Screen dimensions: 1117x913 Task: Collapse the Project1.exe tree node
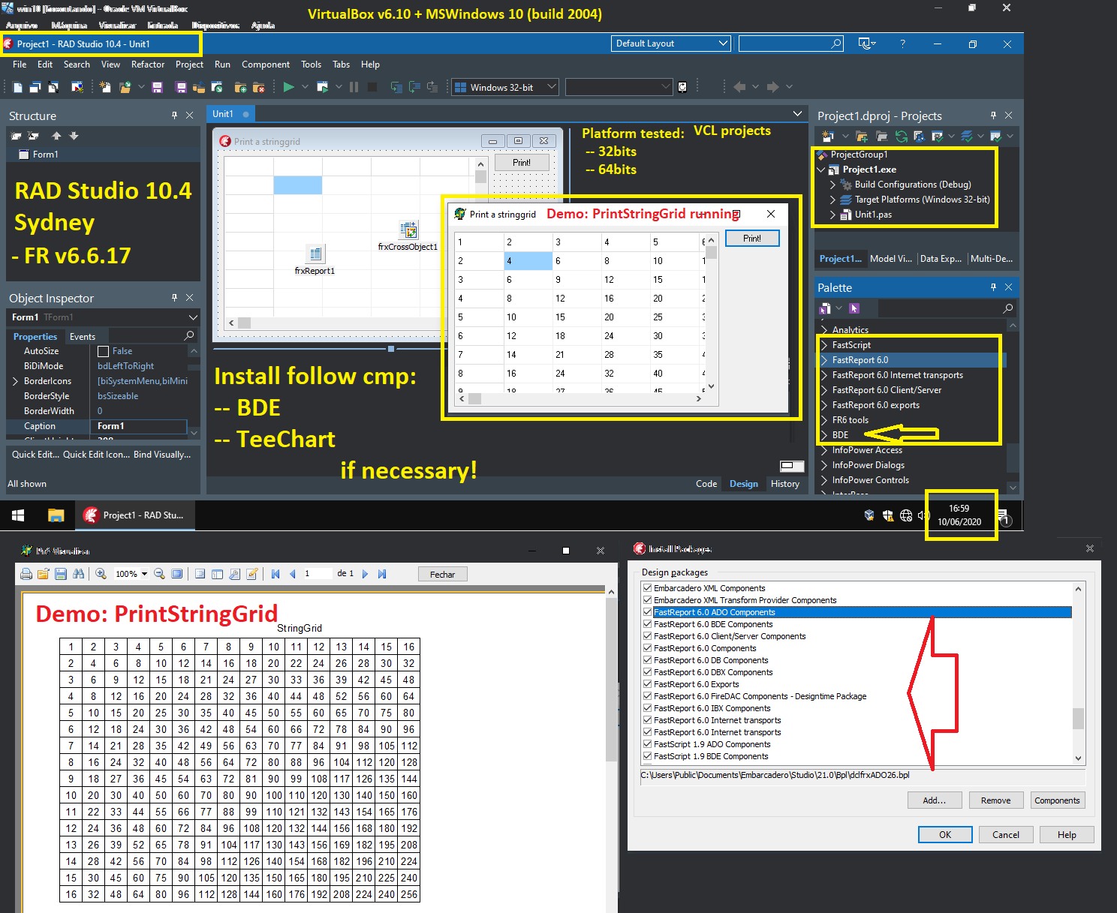click(x=821, y=170)
